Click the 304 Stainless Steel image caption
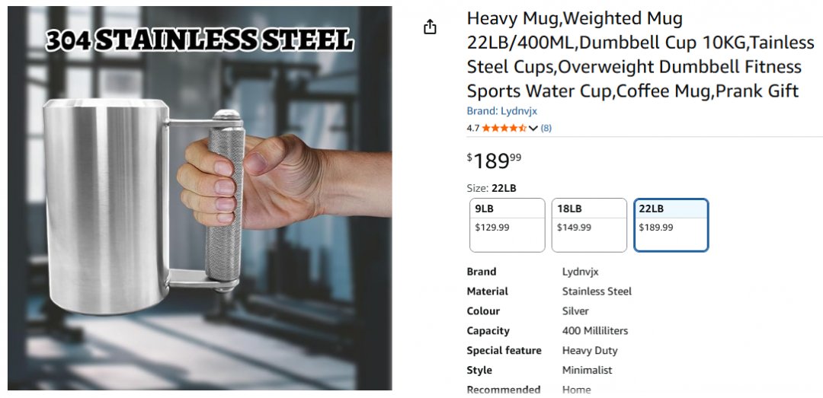 200,40
